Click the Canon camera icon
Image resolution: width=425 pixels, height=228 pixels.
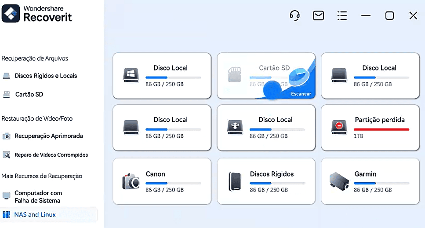coord(131,181)
